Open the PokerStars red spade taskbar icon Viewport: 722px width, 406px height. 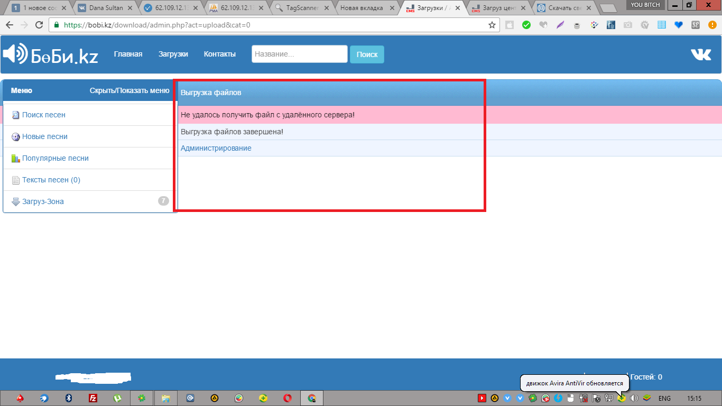click(20, 398)
